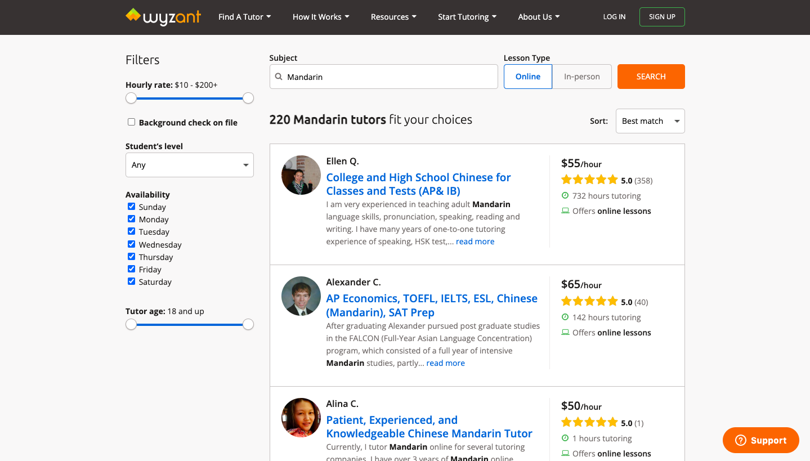Uncheck Saturday availability
The width and height of the screenshot is (810, 461).
click(x=131, y=281)
